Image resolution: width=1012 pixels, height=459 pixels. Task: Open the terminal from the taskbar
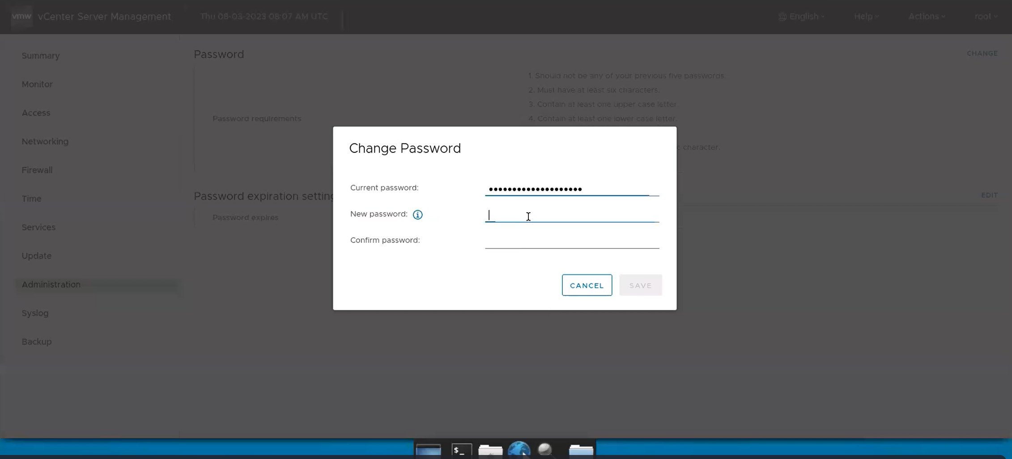coord(461,451)
